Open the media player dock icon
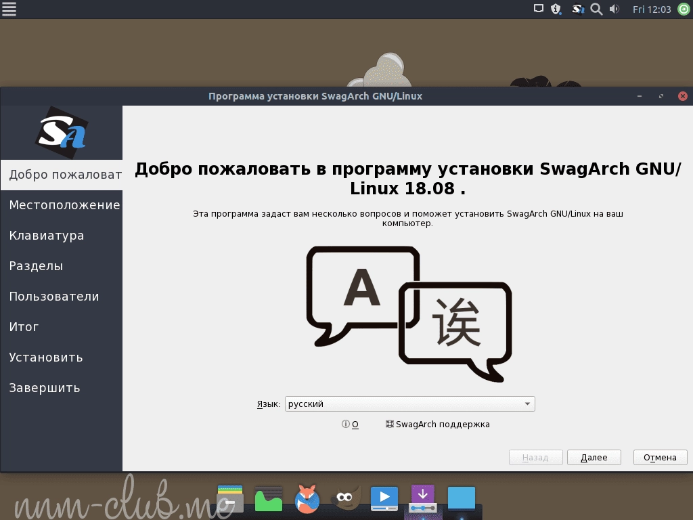The image size is (693, 520). [x=384, y=498]
